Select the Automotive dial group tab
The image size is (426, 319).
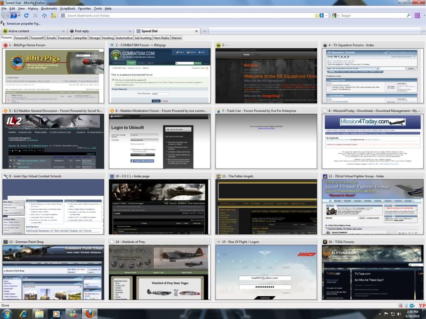[124, 38]
